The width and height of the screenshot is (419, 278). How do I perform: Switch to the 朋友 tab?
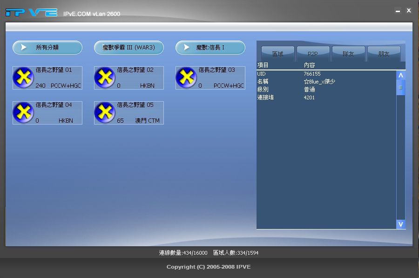pos(384,54)
